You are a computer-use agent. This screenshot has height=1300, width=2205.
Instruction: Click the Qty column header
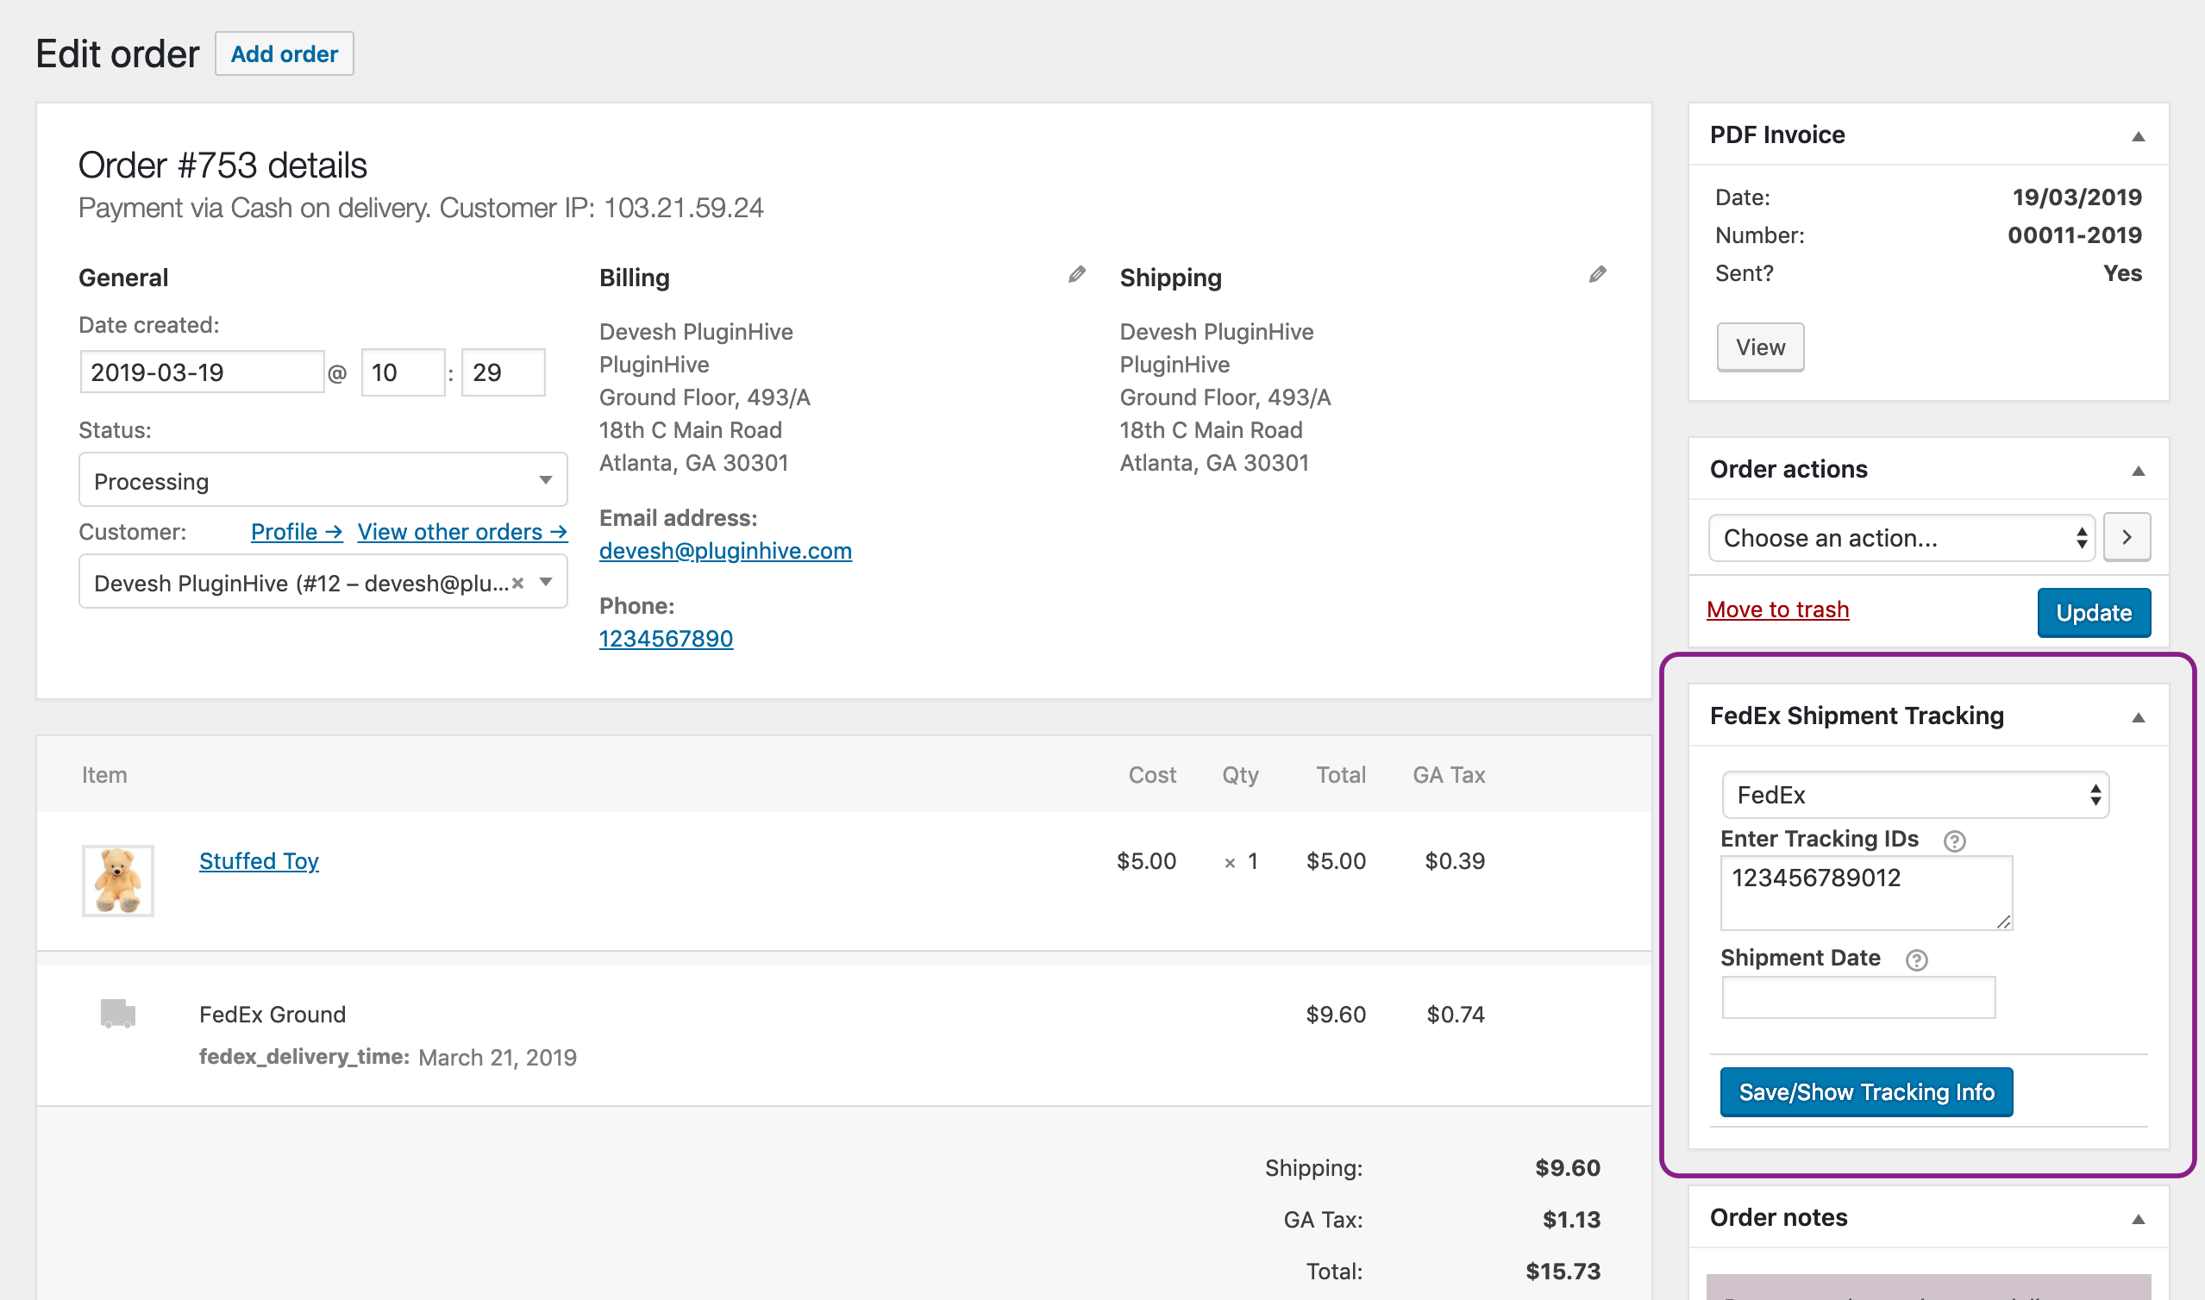pos(1239,775)
